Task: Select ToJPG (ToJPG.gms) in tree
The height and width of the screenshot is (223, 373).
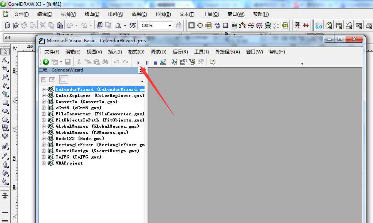Action: 78,157
